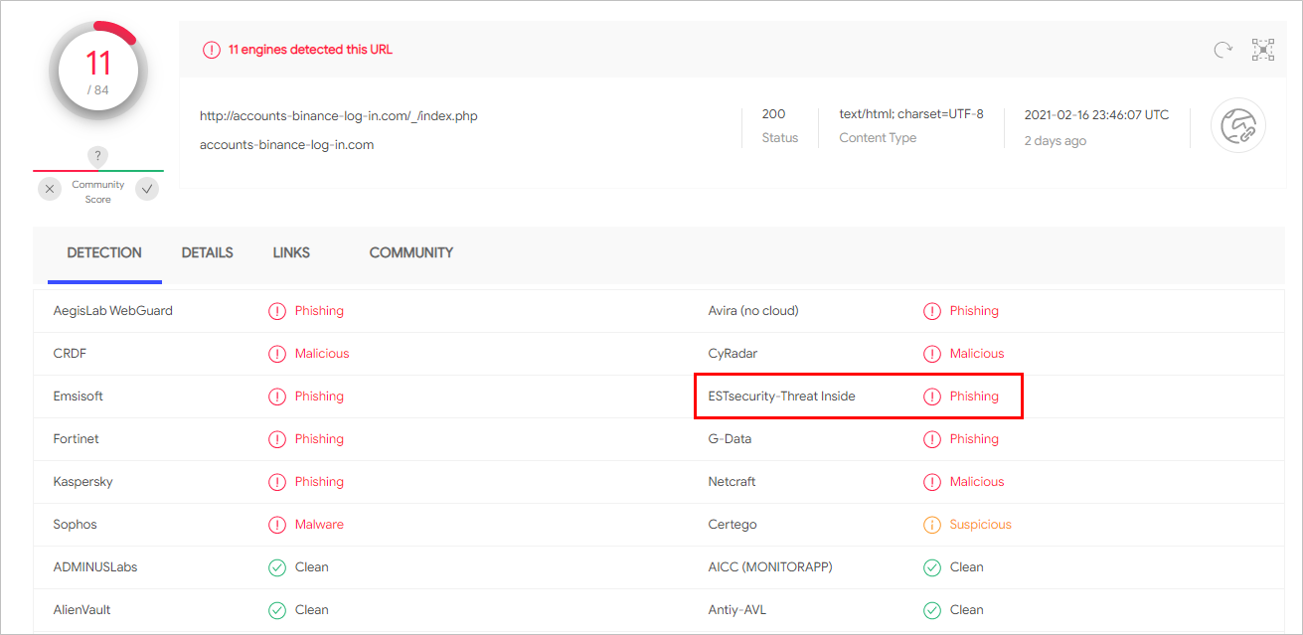Click the round URL globe link icon
The height and width of the screenshot is (635, 1303).
click(x=1238, y=125)
